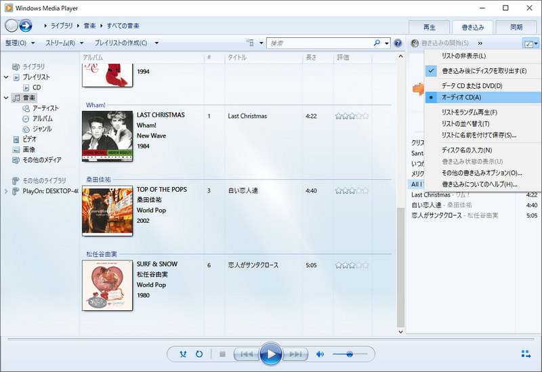The image size is (542, 372).
Task: Collapse the プレイリスト tree node
Action: [x=6, y=77]
